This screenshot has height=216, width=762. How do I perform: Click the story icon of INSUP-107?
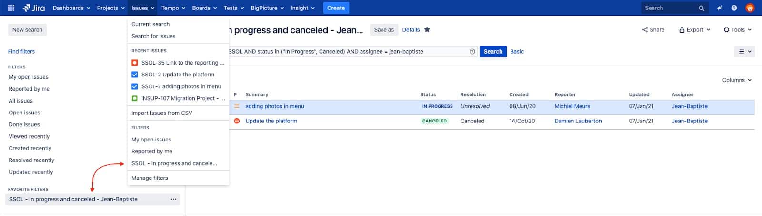[x=135, y=98]
